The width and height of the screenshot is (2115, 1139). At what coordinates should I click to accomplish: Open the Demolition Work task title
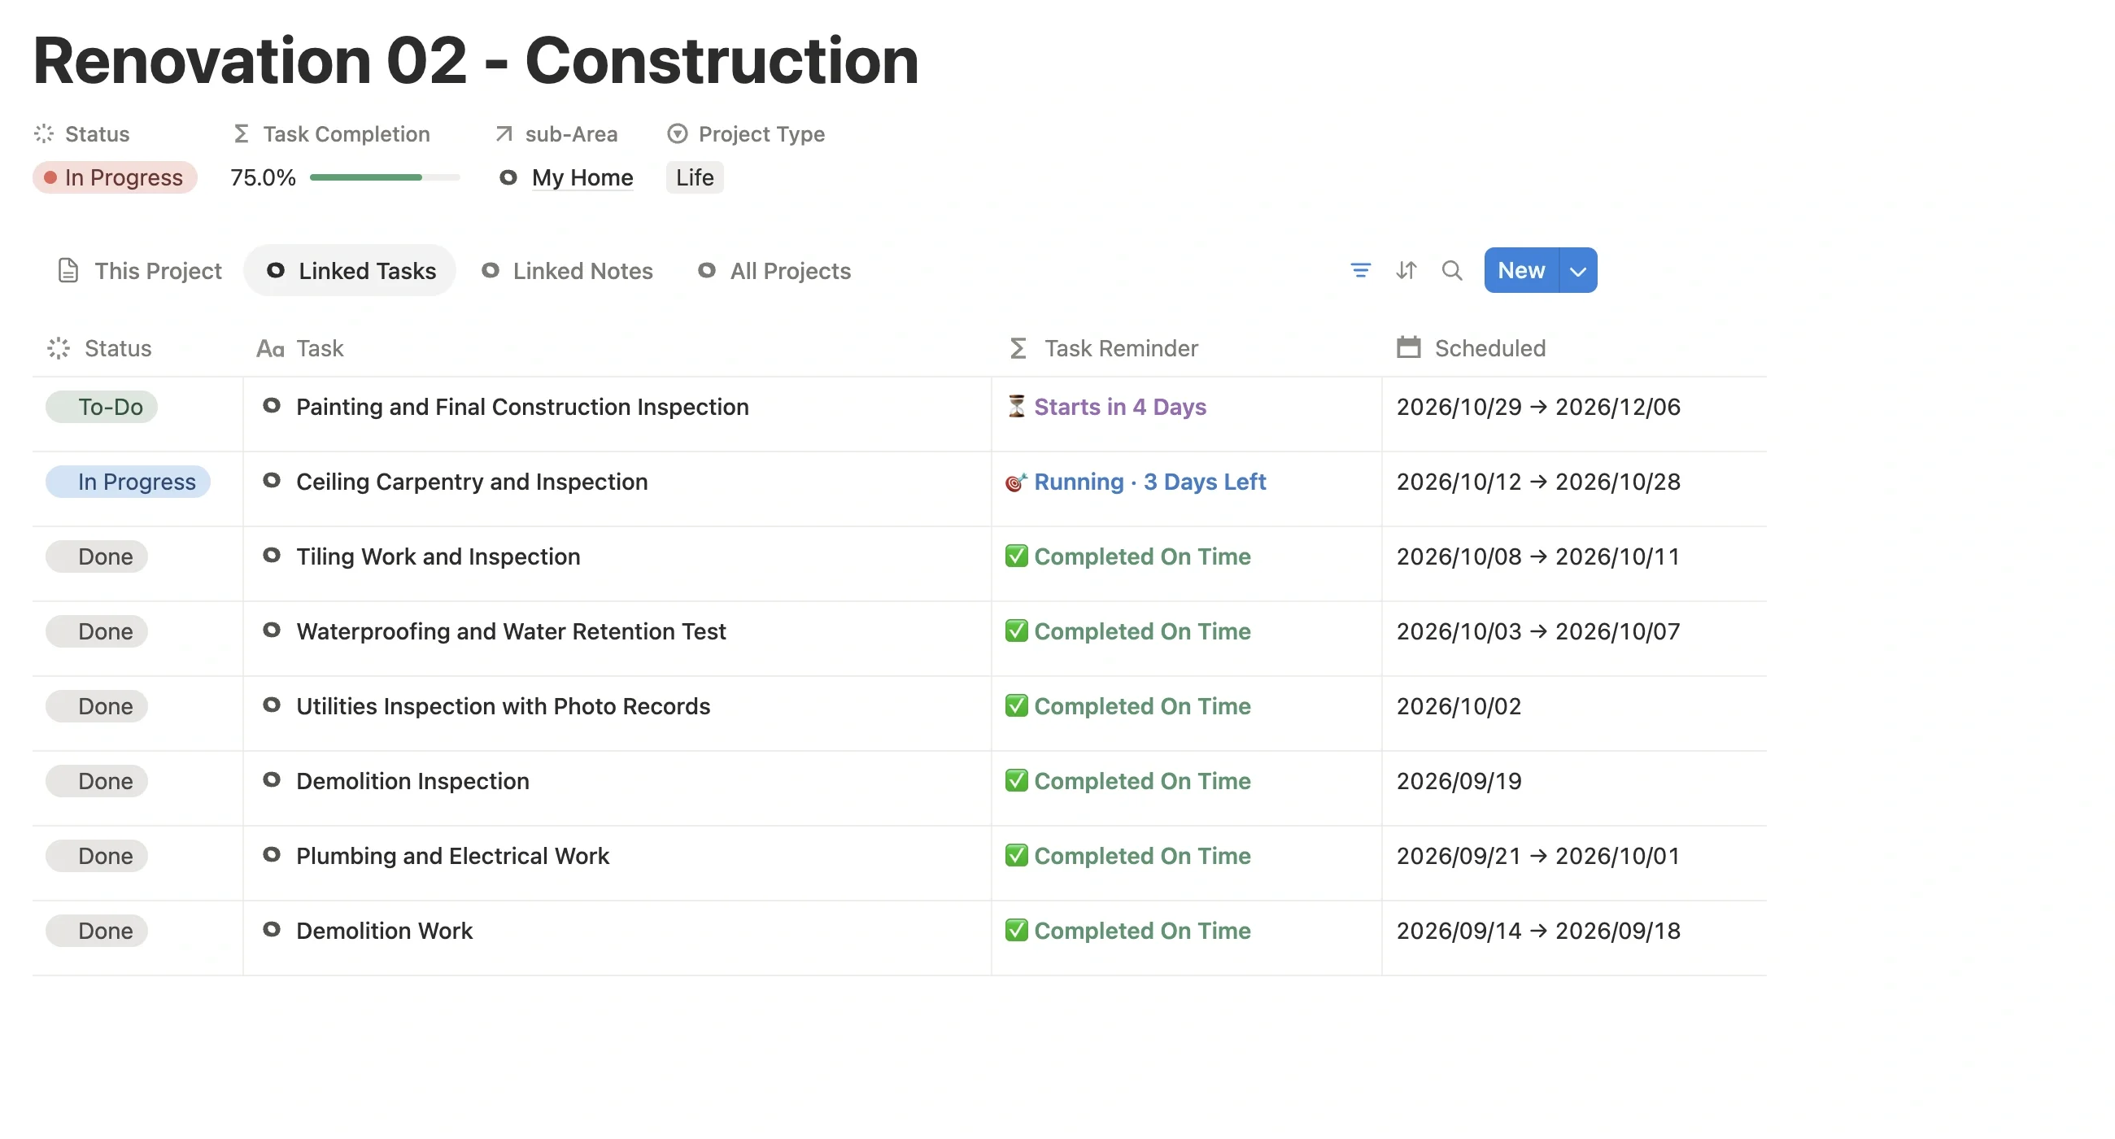pyautogui.click(x=384, y=931)
